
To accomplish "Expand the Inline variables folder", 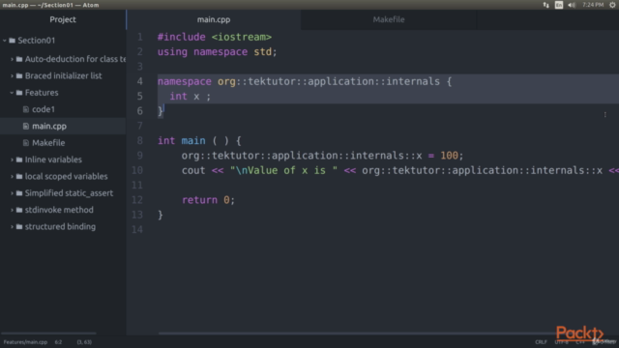I will (x=12, y=159).
